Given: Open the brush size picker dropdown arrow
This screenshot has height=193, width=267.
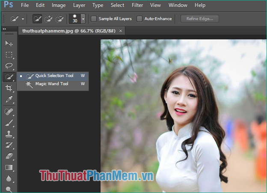Looking at the screenshot, I should tap(83, 19).
